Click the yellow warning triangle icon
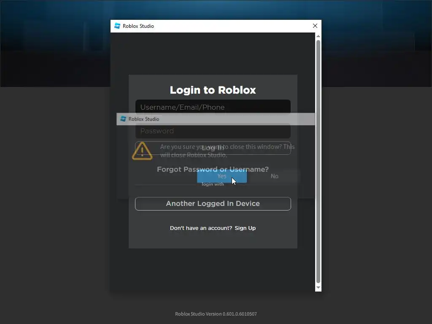Screen dimensions: 432x324 (142, 151)
